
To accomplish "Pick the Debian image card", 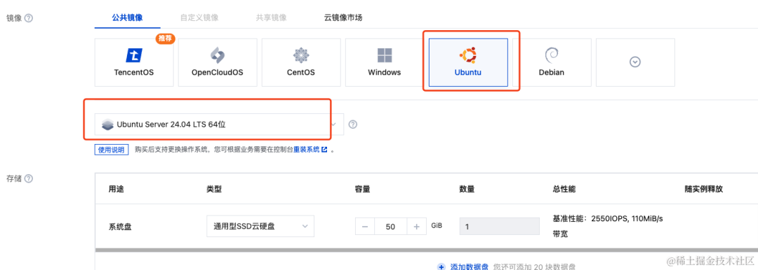I will click(552, 63).
